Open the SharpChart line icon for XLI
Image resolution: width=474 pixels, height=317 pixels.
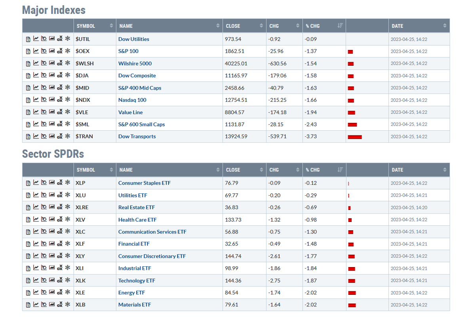[36, 268]
